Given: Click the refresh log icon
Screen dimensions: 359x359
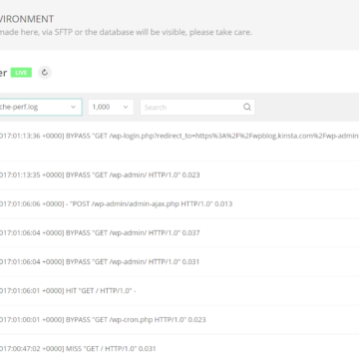Looking at the screenshot, I should pos(45,73).
